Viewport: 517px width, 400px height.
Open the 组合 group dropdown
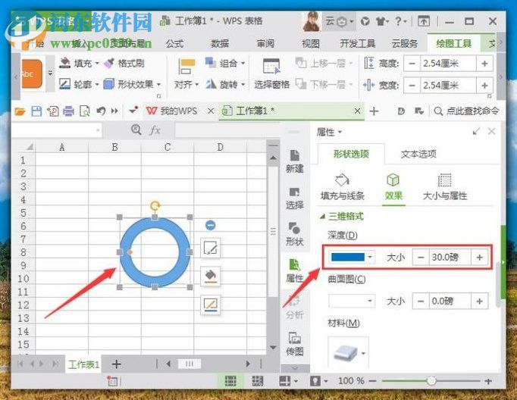225,63
